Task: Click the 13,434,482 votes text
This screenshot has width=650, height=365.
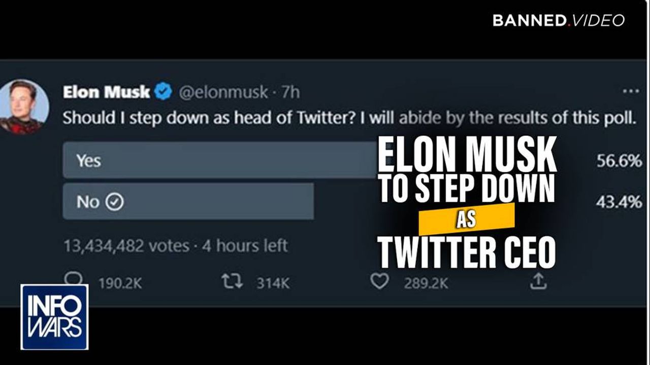Action: point(126,246)
